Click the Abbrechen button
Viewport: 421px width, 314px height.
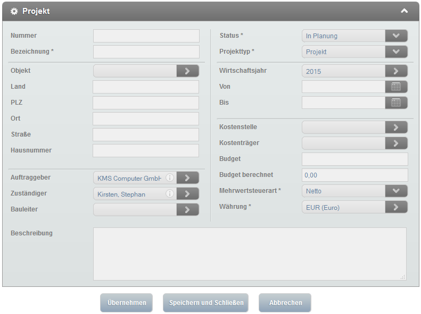285,303
